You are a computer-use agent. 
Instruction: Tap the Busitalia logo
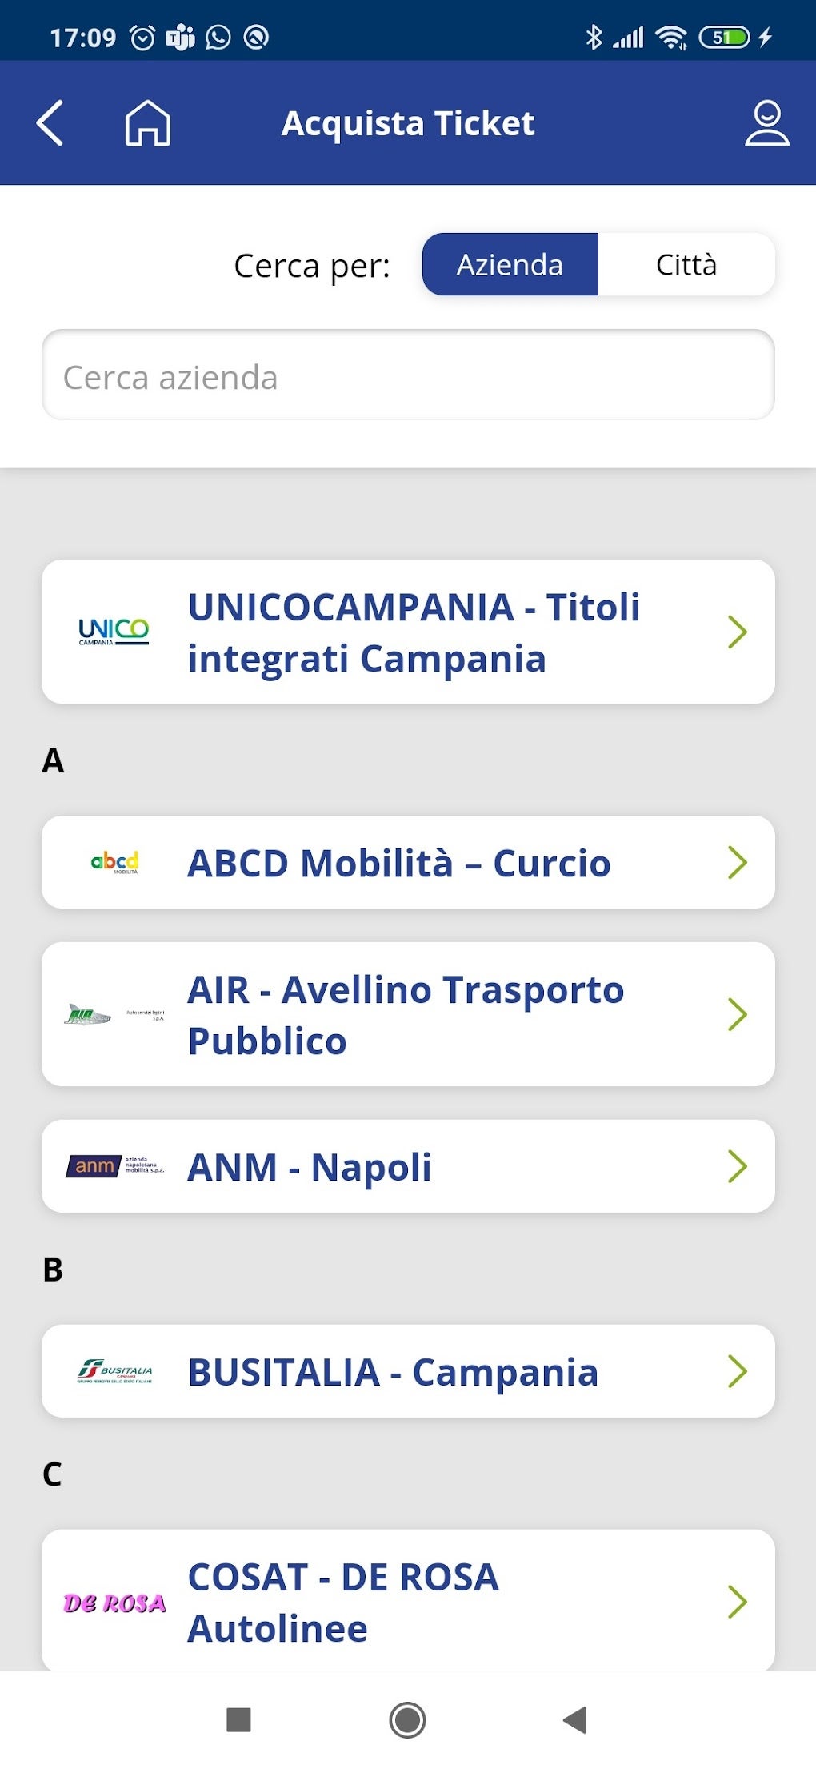point(114,1371)
